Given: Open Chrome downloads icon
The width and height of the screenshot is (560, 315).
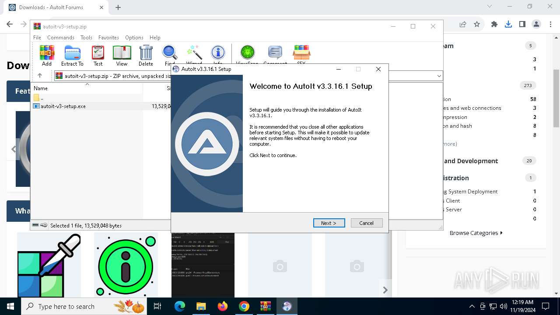Looking at the screenshot, I should point(508,24).
